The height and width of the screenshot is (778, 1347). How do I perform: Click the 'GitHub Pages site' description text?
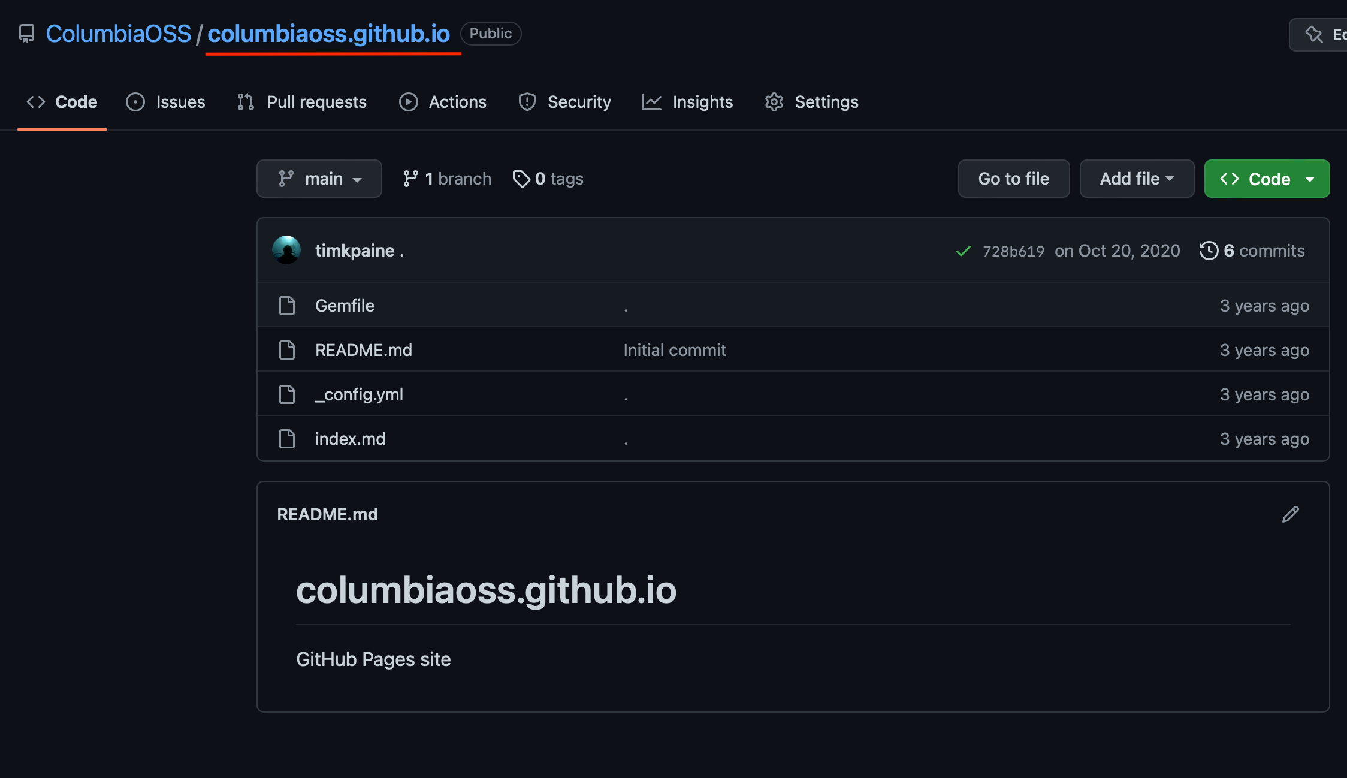(x=373, y=659)
